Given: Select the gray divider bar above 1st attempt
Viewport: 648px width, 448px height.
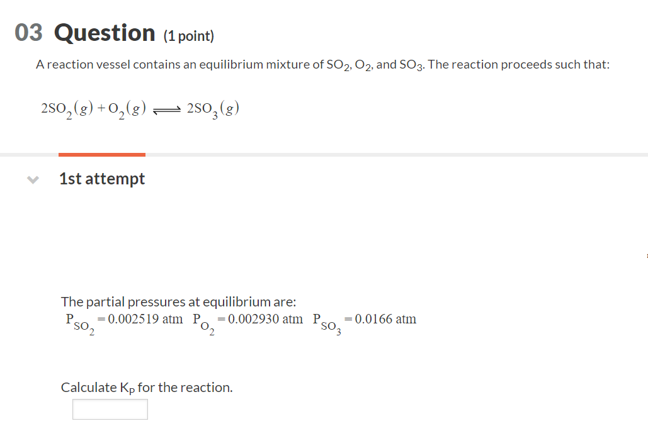Looking at the screenshot, I should [378, 154].
